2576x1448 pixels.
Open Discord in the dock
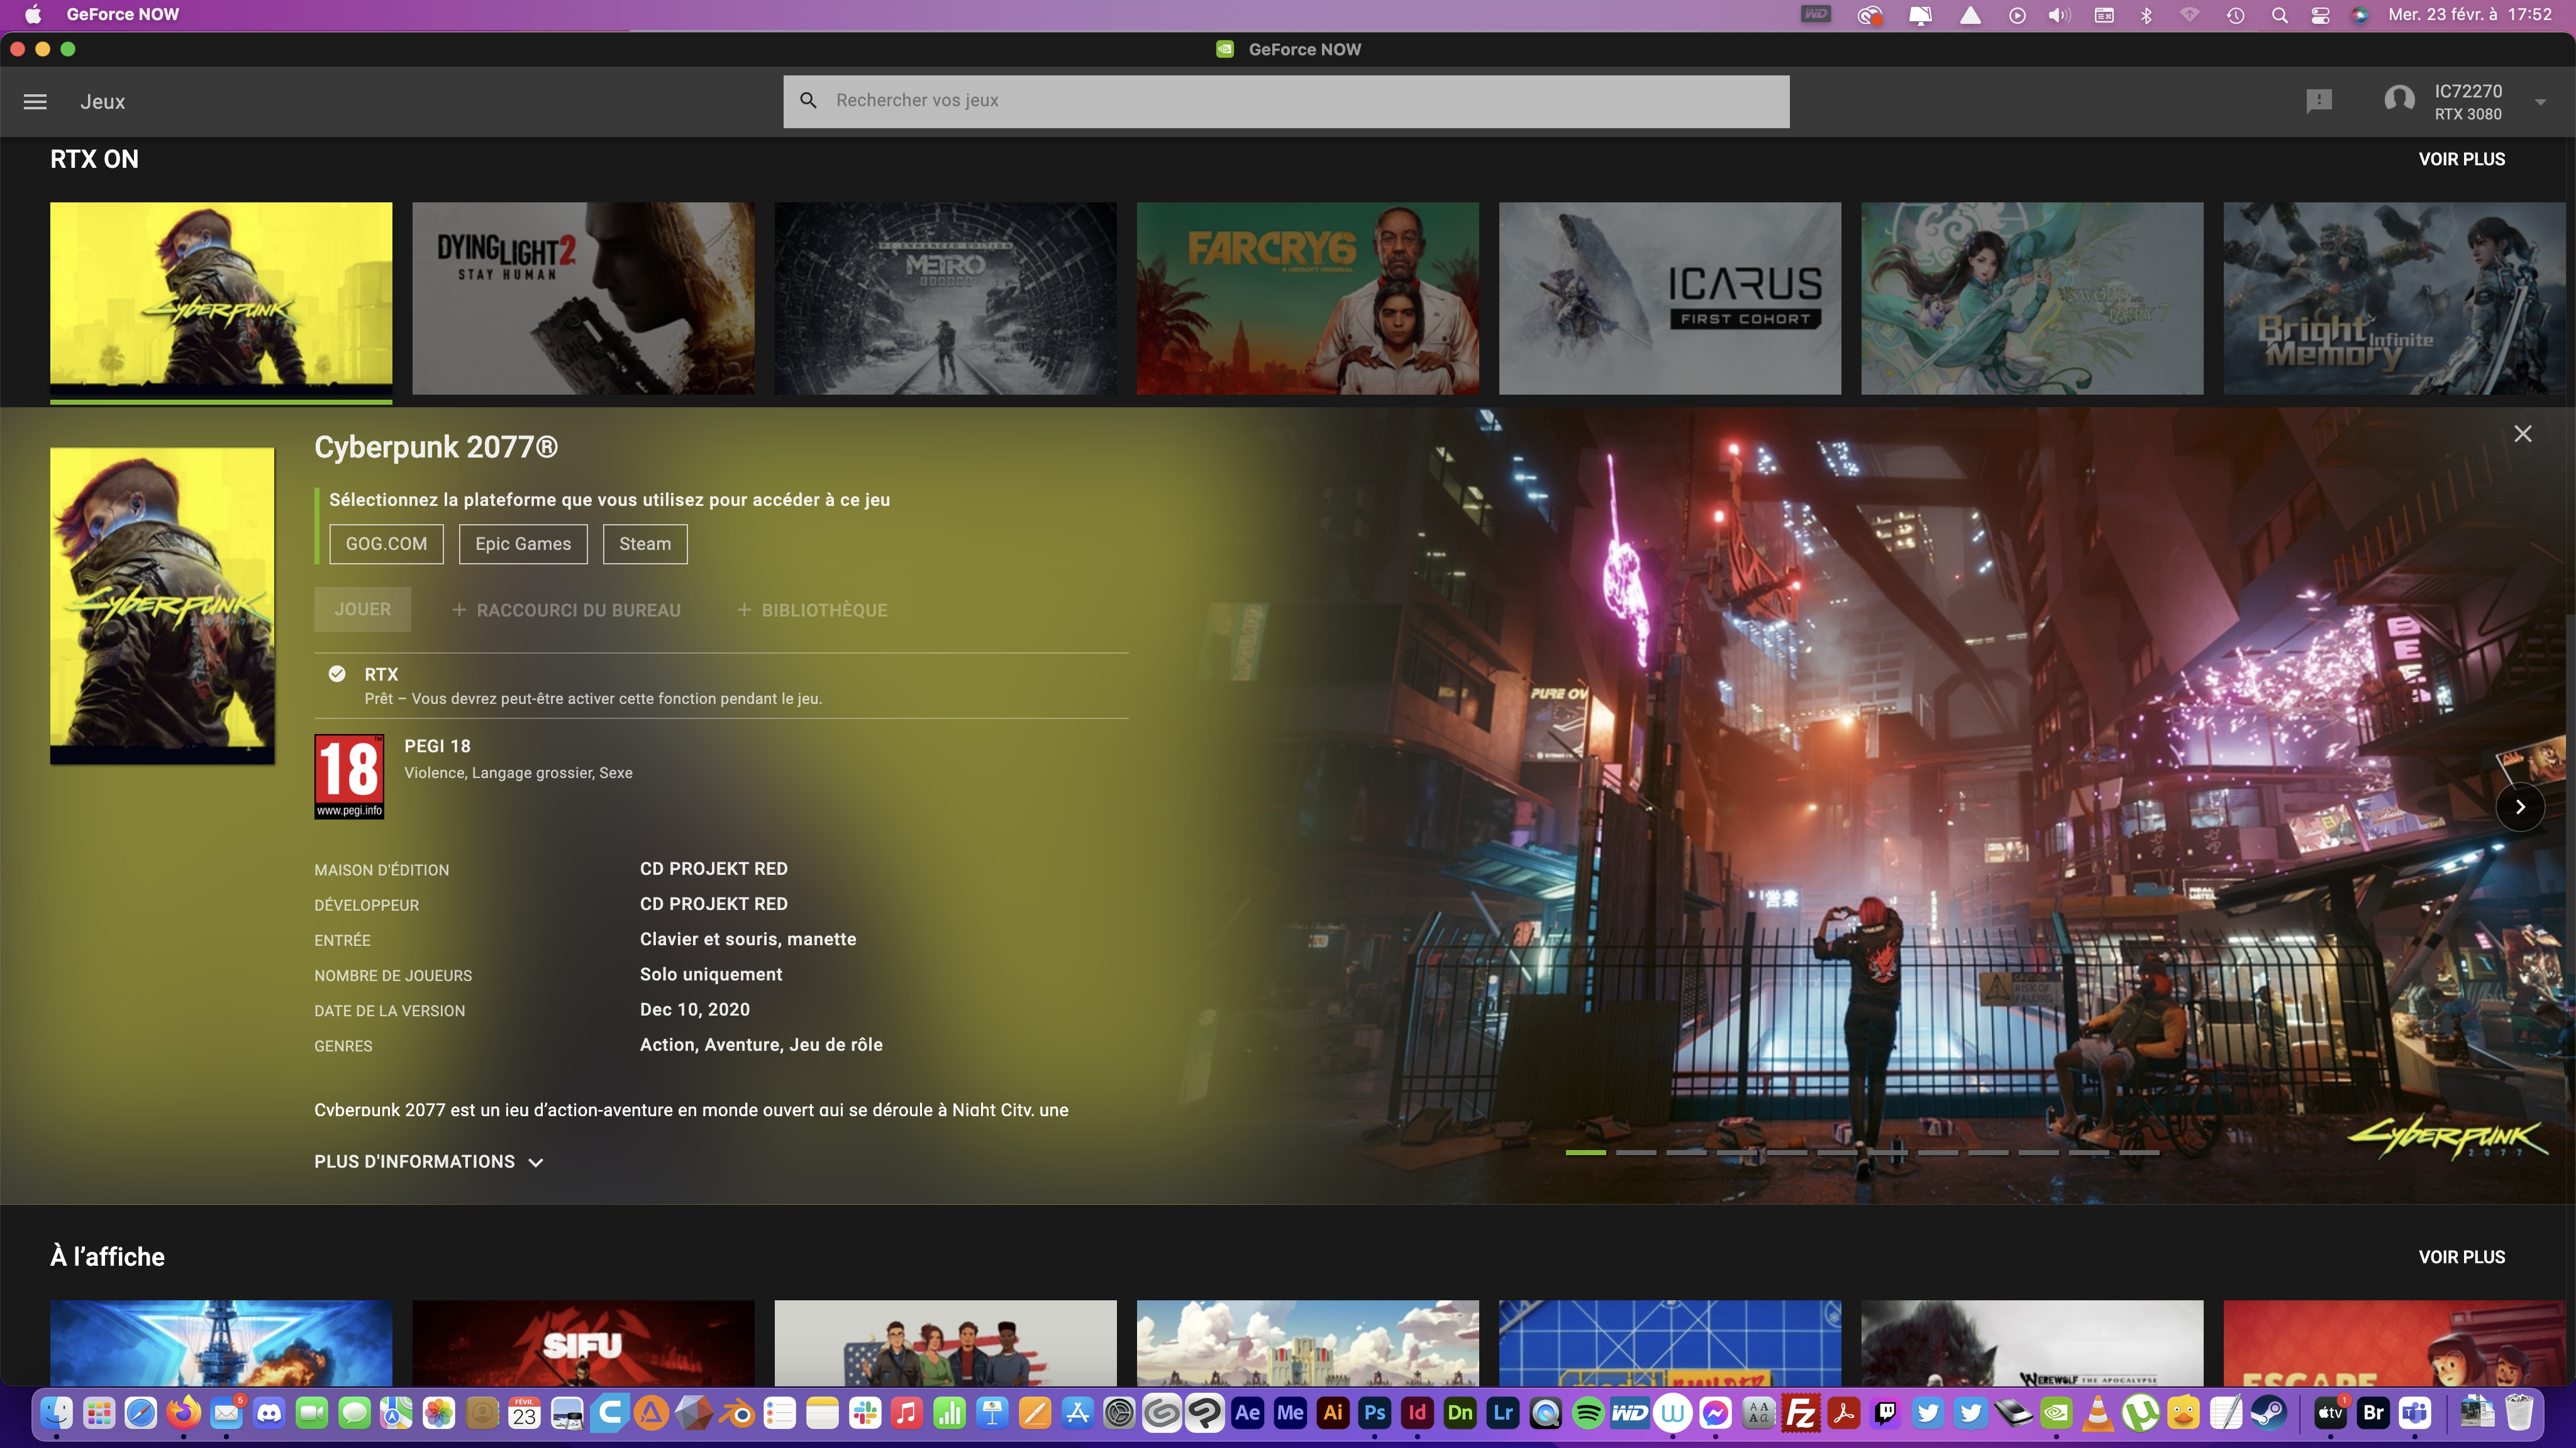269,1413
